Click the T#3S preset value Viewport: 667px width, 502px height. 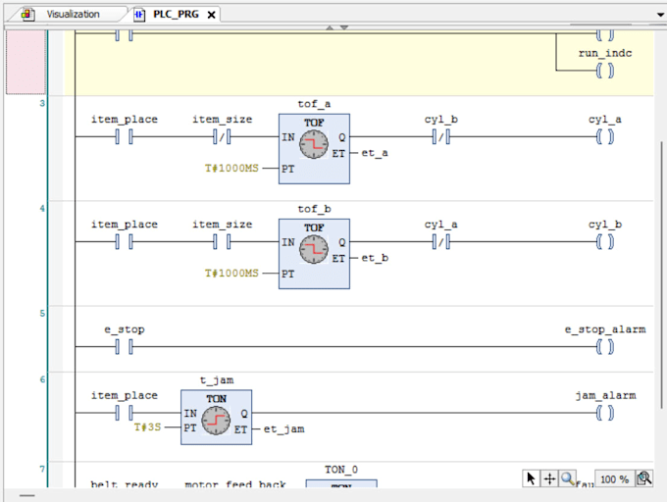tap(147, 427)
